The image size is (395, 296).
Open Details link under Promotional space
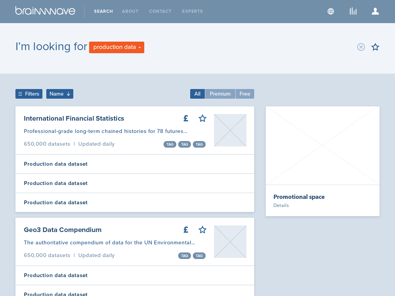pyautogui.click(x=281, y=205)
